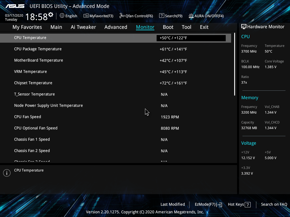The width and height of the screenshot is (290, 217).
Task: Click Last Modified button
Action: coord(173,204)
